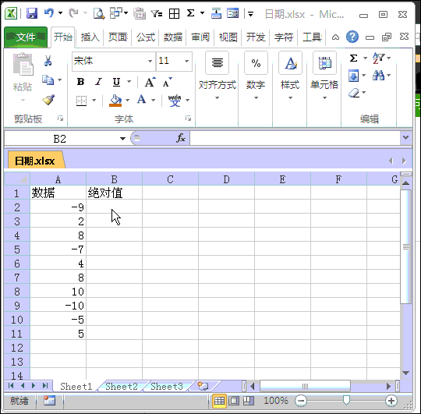Switch to the 公式 Formulas tab
This screenshot has height=414, width=421.
[x=146, y=37]
